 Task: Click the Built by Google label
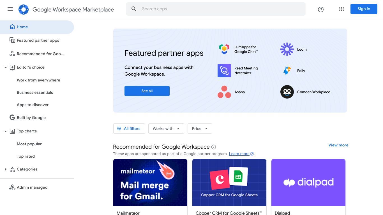pos(31,118)
